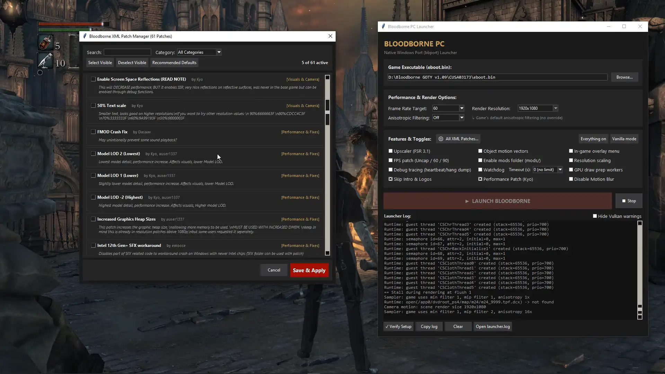Check Model LOD -2 (Highest) patch
665x374 pixels.
(93, 197)
